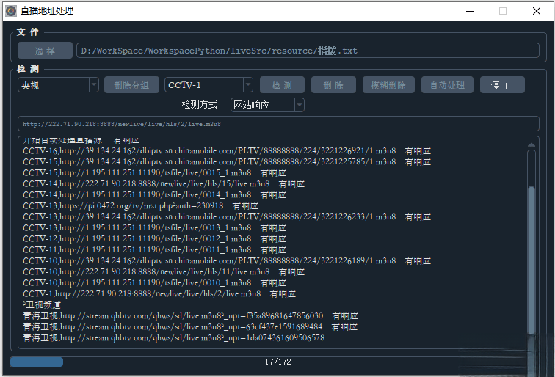Minimize the 直播地址处理 window

[x=470, y=11]
